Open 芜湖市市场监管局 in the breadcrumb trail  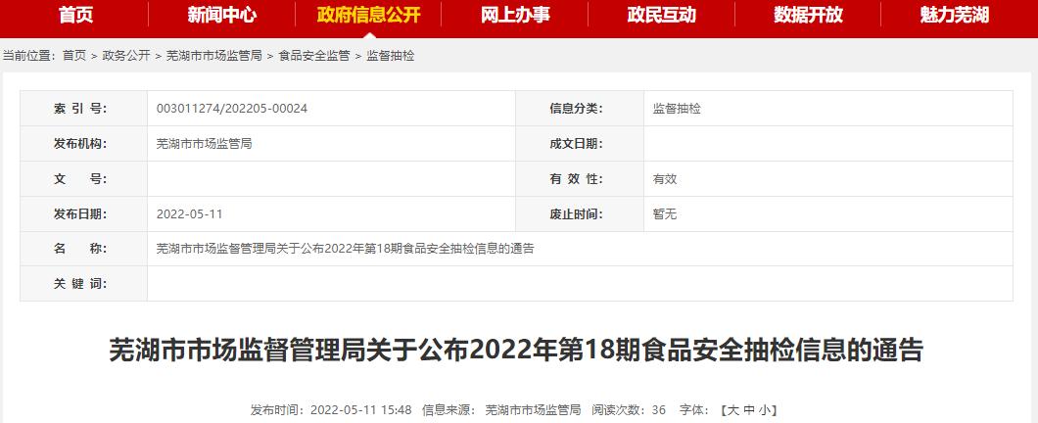(213, 56)
